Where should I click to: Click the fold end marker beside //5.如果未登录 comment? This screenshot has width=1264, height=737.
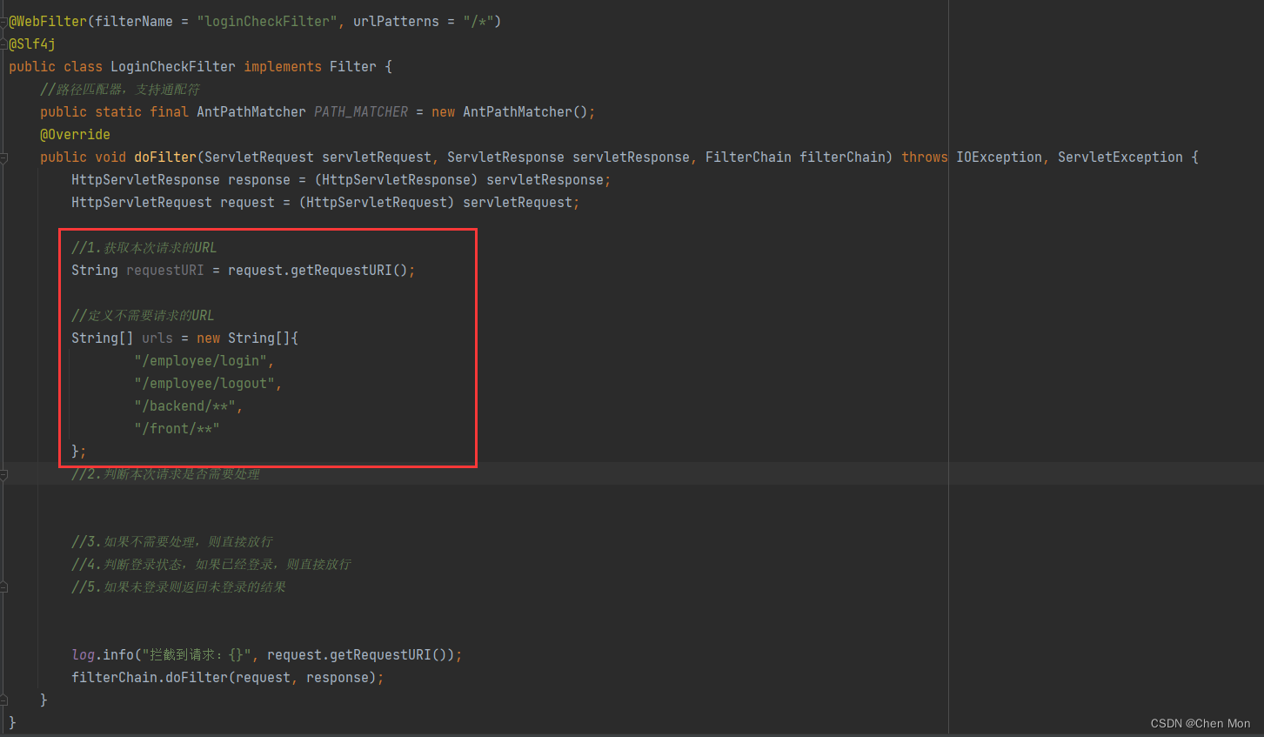point(4,587)
